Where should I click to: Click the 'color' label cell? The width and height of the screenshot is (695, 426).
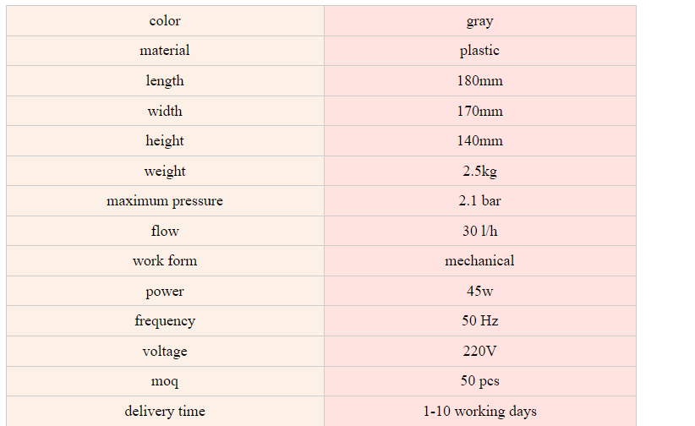pos(165,21)
